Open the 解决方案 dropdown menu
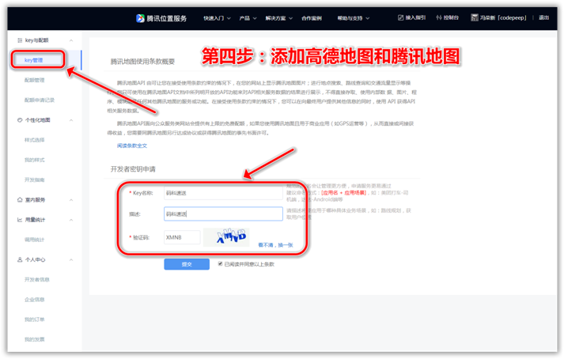The image size is (564, 359). coord(279,18)
